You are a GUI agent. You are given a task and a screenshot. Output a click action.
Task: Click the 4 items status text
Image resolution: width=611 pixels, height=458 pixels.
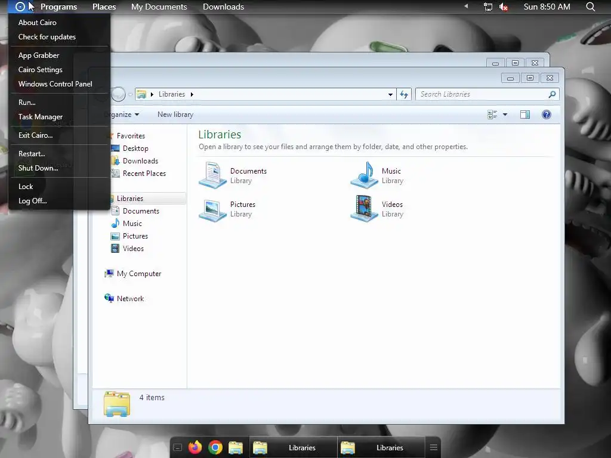152,398
